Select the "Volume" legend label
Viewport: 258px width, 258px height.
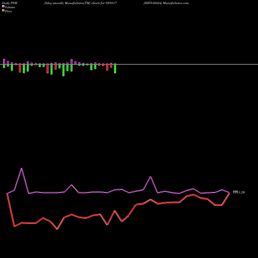[x=10, y=7]
